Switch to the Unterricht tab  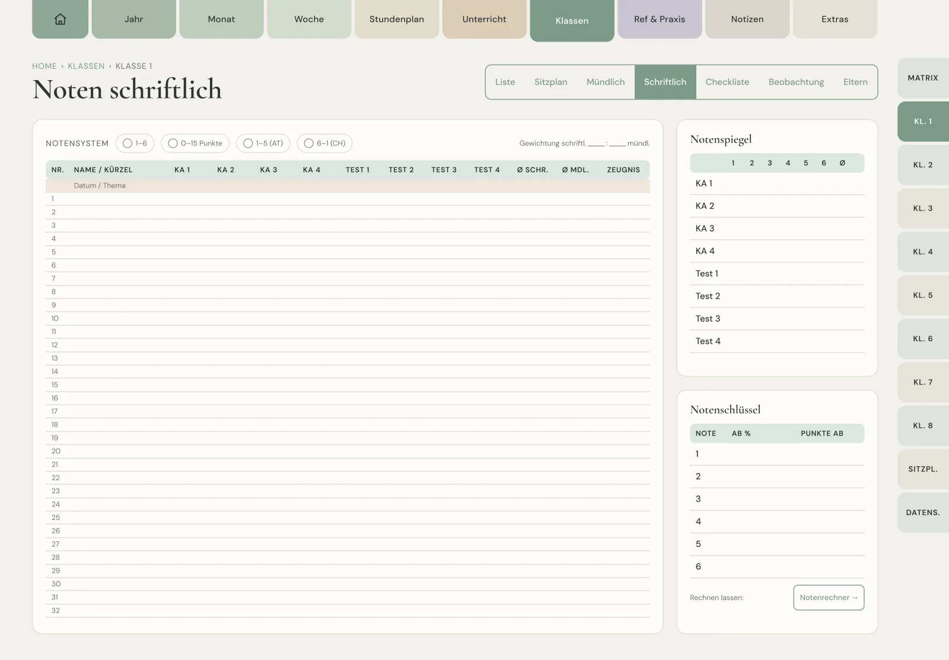point(484,19)
